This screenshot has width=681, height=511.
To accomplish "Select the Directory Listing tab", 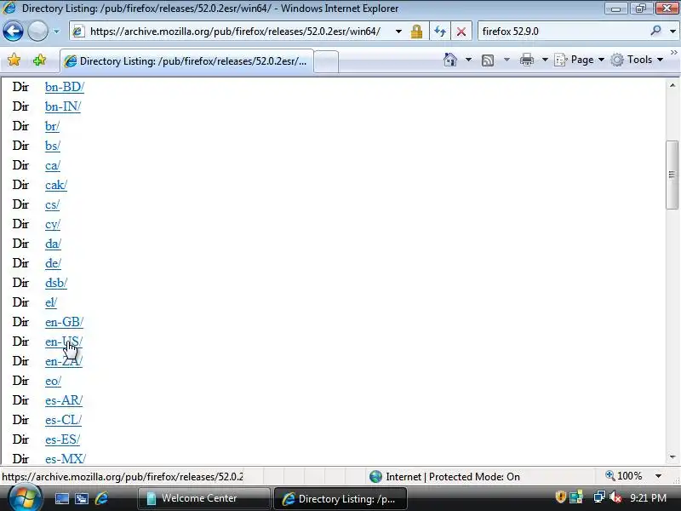I will pos(186,60).
